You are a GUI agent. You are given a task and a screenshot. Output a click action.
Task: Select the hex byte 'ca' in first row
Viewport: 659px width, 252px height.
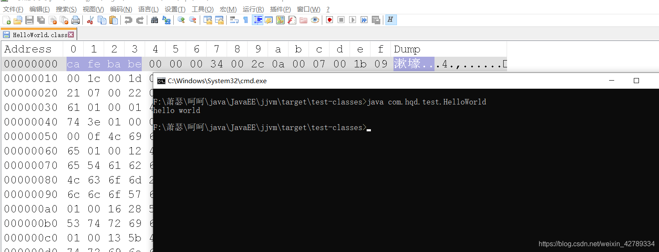(73, 64)
